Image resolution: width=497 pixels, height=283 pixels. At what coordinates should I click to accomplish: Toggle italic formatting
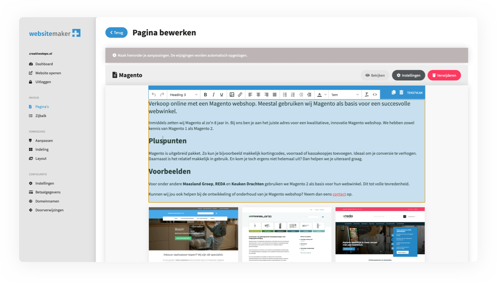pyautogui.click(x=213, y=94)
